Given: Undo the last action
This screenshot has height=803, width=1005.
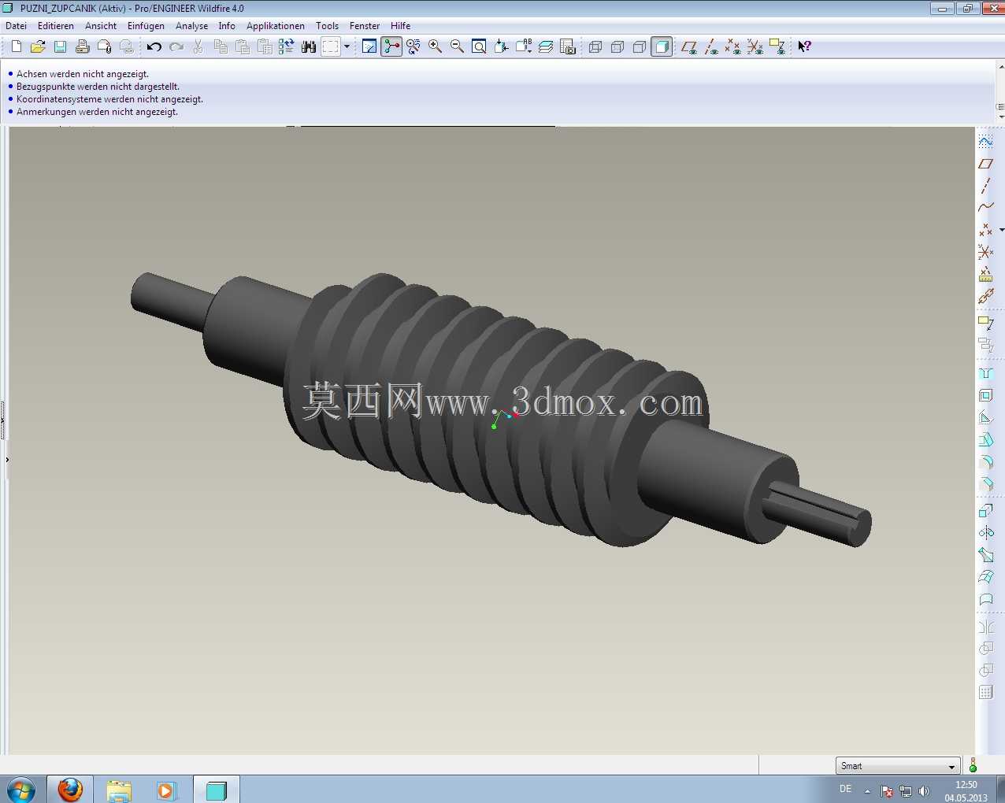Looking at the screenshot, I should point(154,46).
